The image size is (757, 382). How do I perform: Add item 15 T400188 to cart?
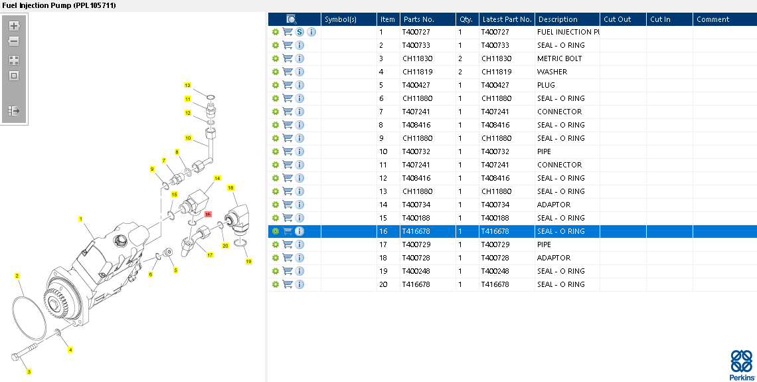[288, 218]
